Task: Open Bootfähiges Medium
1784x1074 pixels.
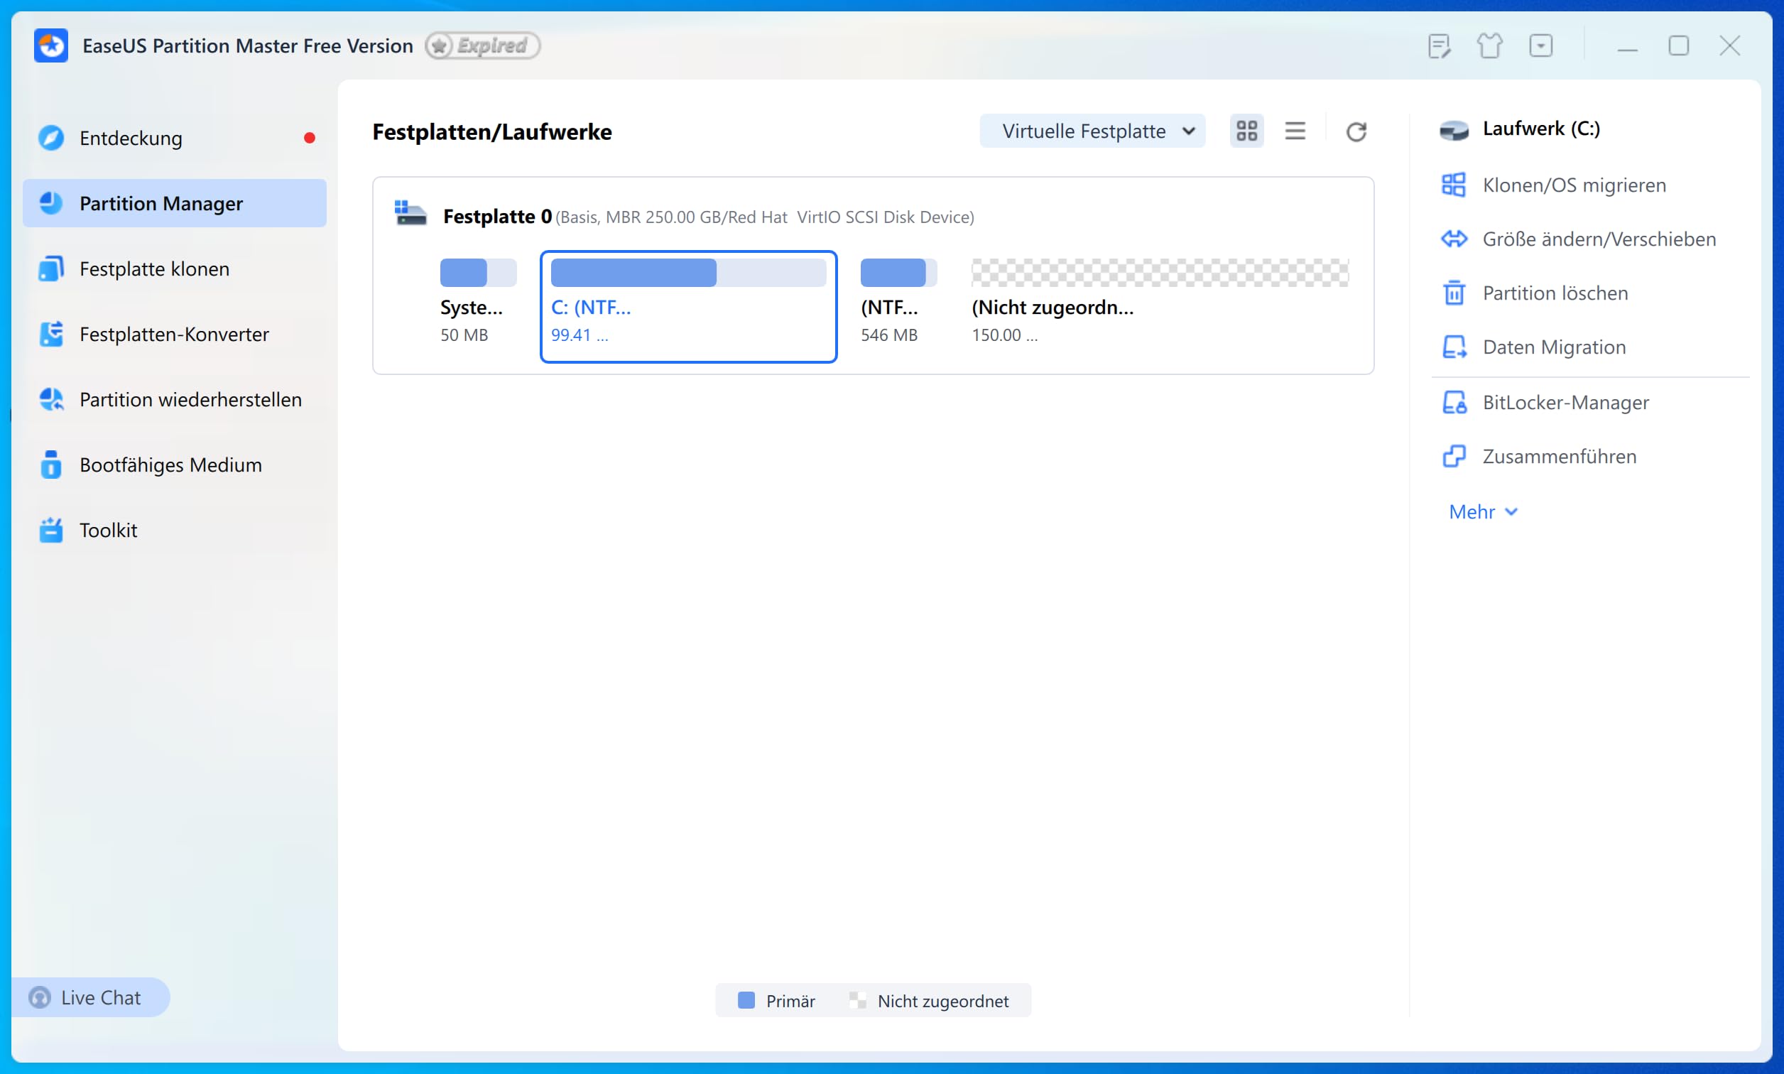Action: coord(174,465)
